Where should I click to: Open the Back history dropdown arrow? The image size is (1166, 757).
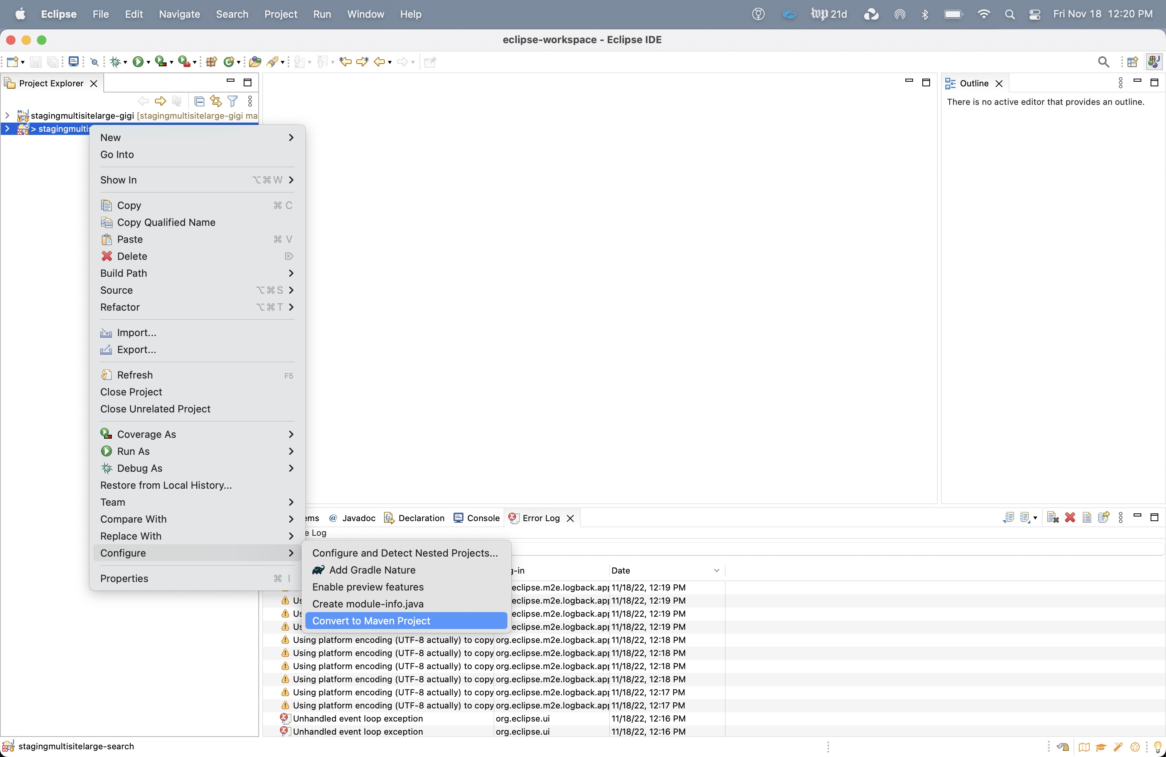(x=389, y=62)
